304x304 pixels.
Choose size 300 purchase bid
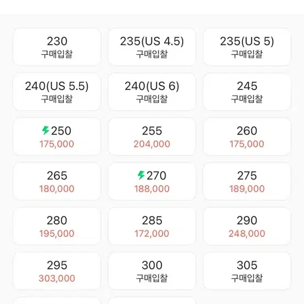click(x=152, y=271)
